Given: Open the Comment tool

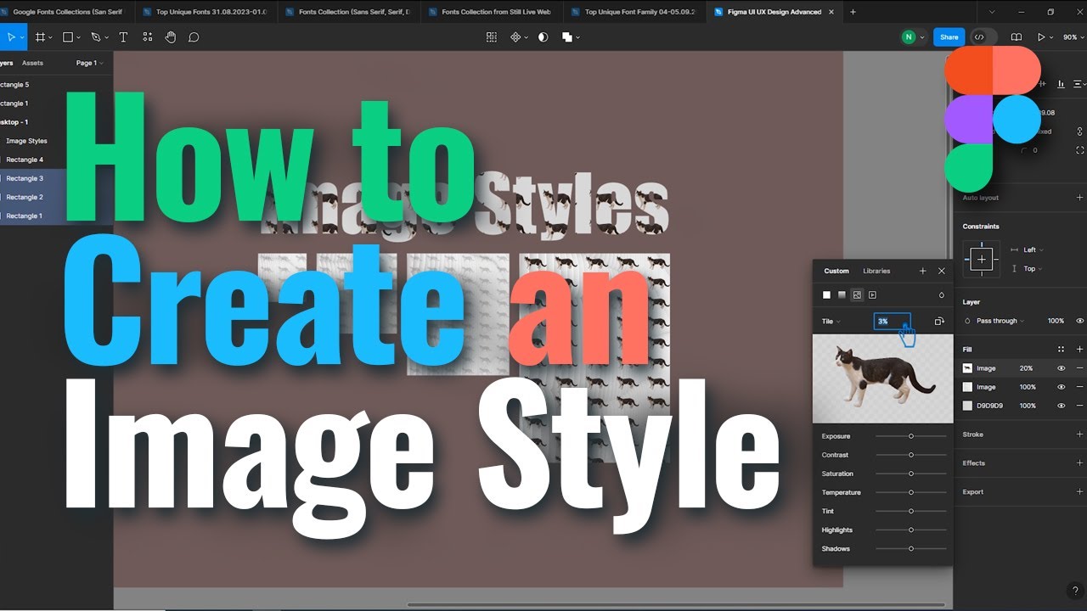Looking at the screenshot, I should 194,37.
